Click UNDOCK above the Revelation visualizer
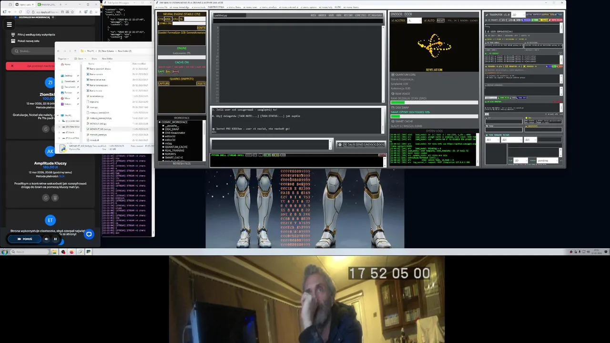The width and height of the screenshot is (610, 343). click(x=396, y=14)
